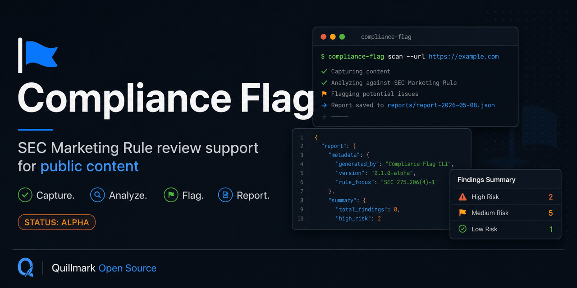This screenshot has height=288, width=577.
Task: Click the "generated_by" key in JSON
Action: (x=358, y=164)
